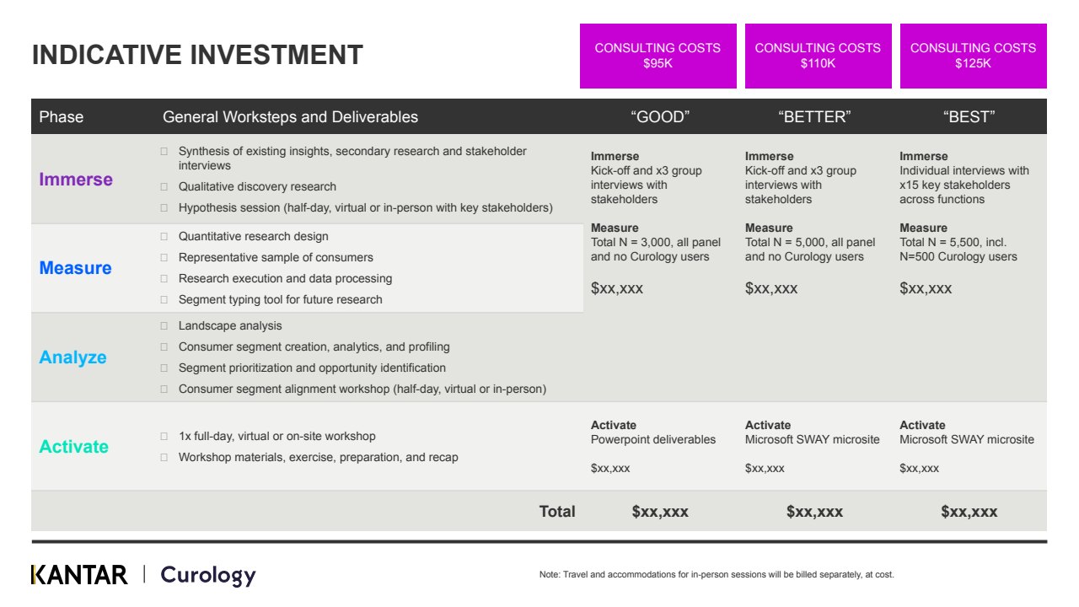The image size is (1079, 607).
Task: Select the Activate phase label
Action: click(x=73, y=447)
